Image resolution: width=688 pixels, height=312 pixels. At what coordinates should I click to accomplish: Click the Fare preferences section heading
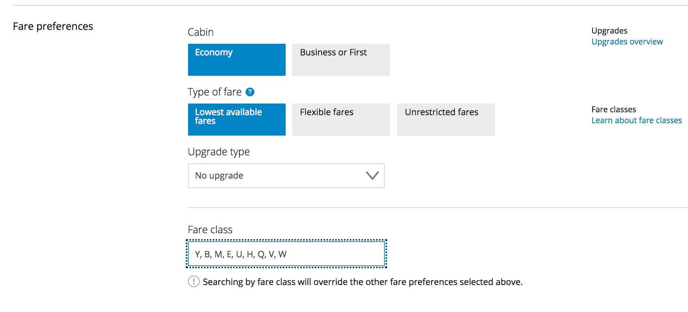(x=53, y=26)
